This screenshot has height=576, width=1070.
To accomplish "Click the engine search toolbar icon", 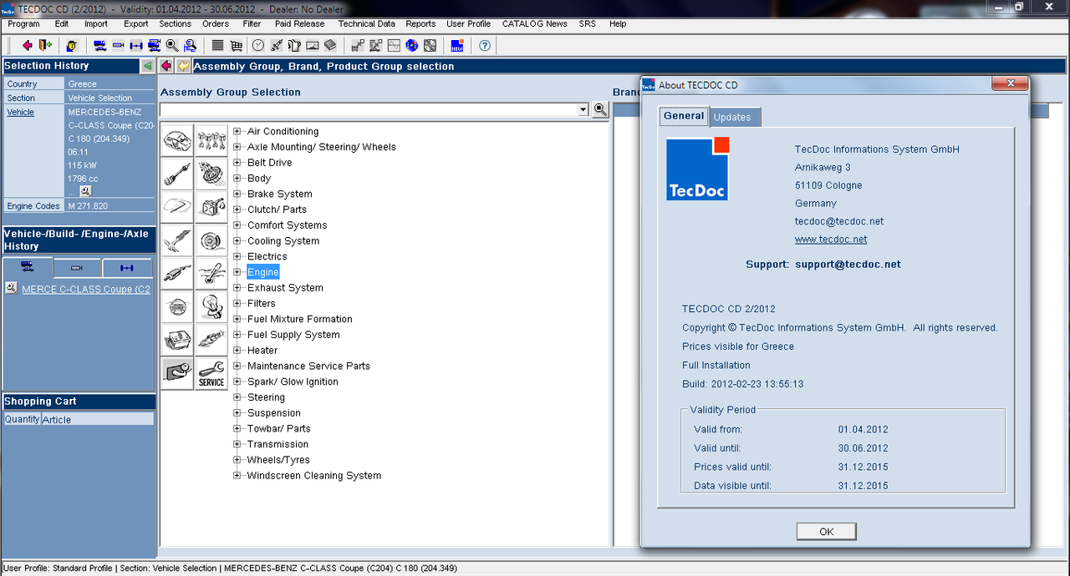I will tap(118, 45).
